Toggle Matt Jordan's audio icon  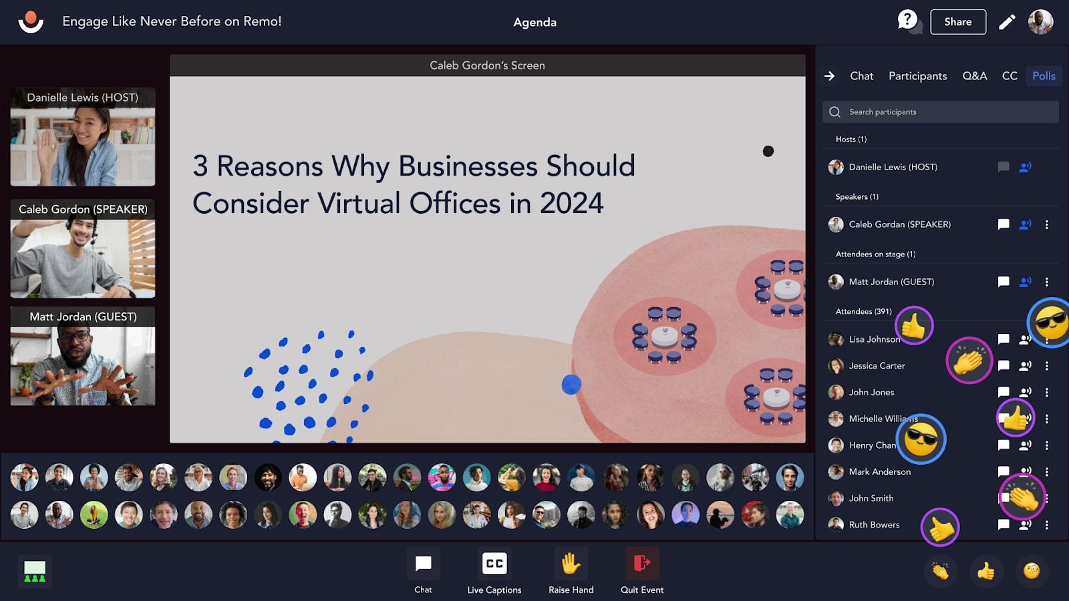(1025, 282)
